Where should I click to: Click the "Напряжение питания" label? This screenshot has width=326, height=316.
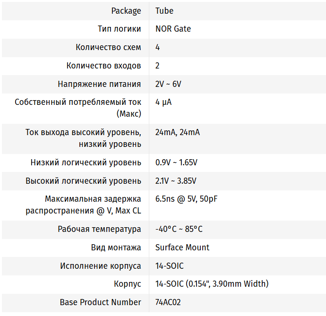(x=99, y=84)
